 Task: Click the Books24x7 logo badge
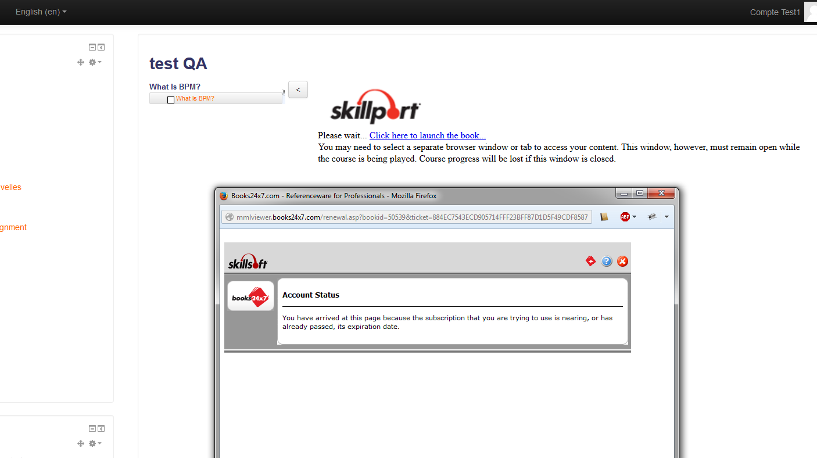tap(250, 296)
